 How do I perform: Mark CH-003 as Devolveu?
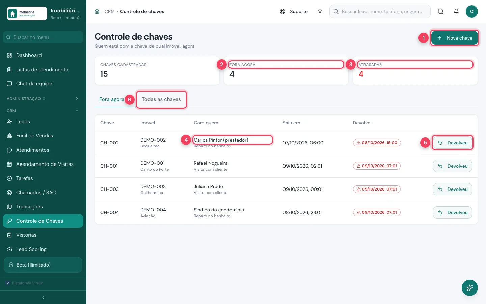(453, 189)
